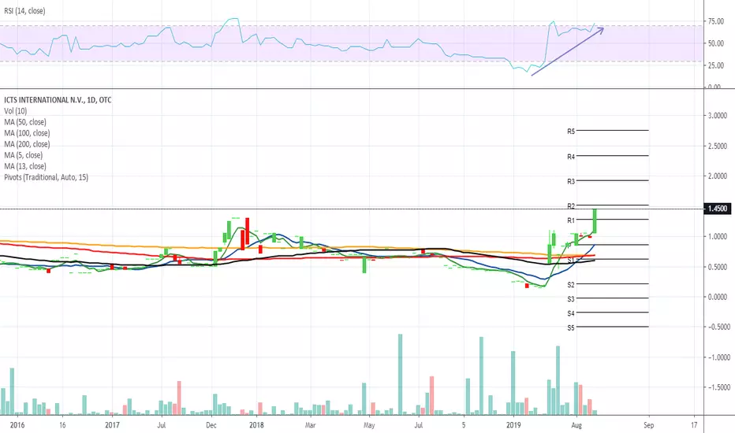Click the 2.0000 price scale value

pos(718,176)
